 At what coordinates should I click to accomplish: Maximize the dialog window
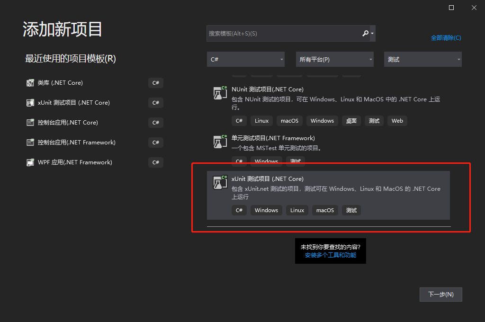click(451, 8)
